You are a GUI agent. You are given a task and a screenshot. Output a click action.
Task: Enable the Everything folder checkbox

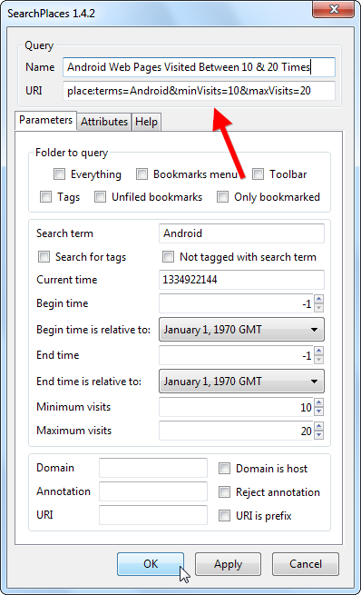[59, 174]
